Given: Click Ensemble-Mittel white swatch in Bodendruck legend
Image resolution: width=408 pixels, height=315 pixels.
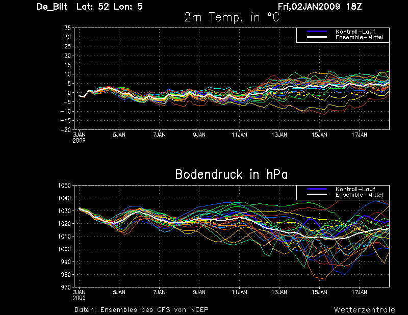Looking at the screenshot, I should pyautogui.click(x=317, y=195).
